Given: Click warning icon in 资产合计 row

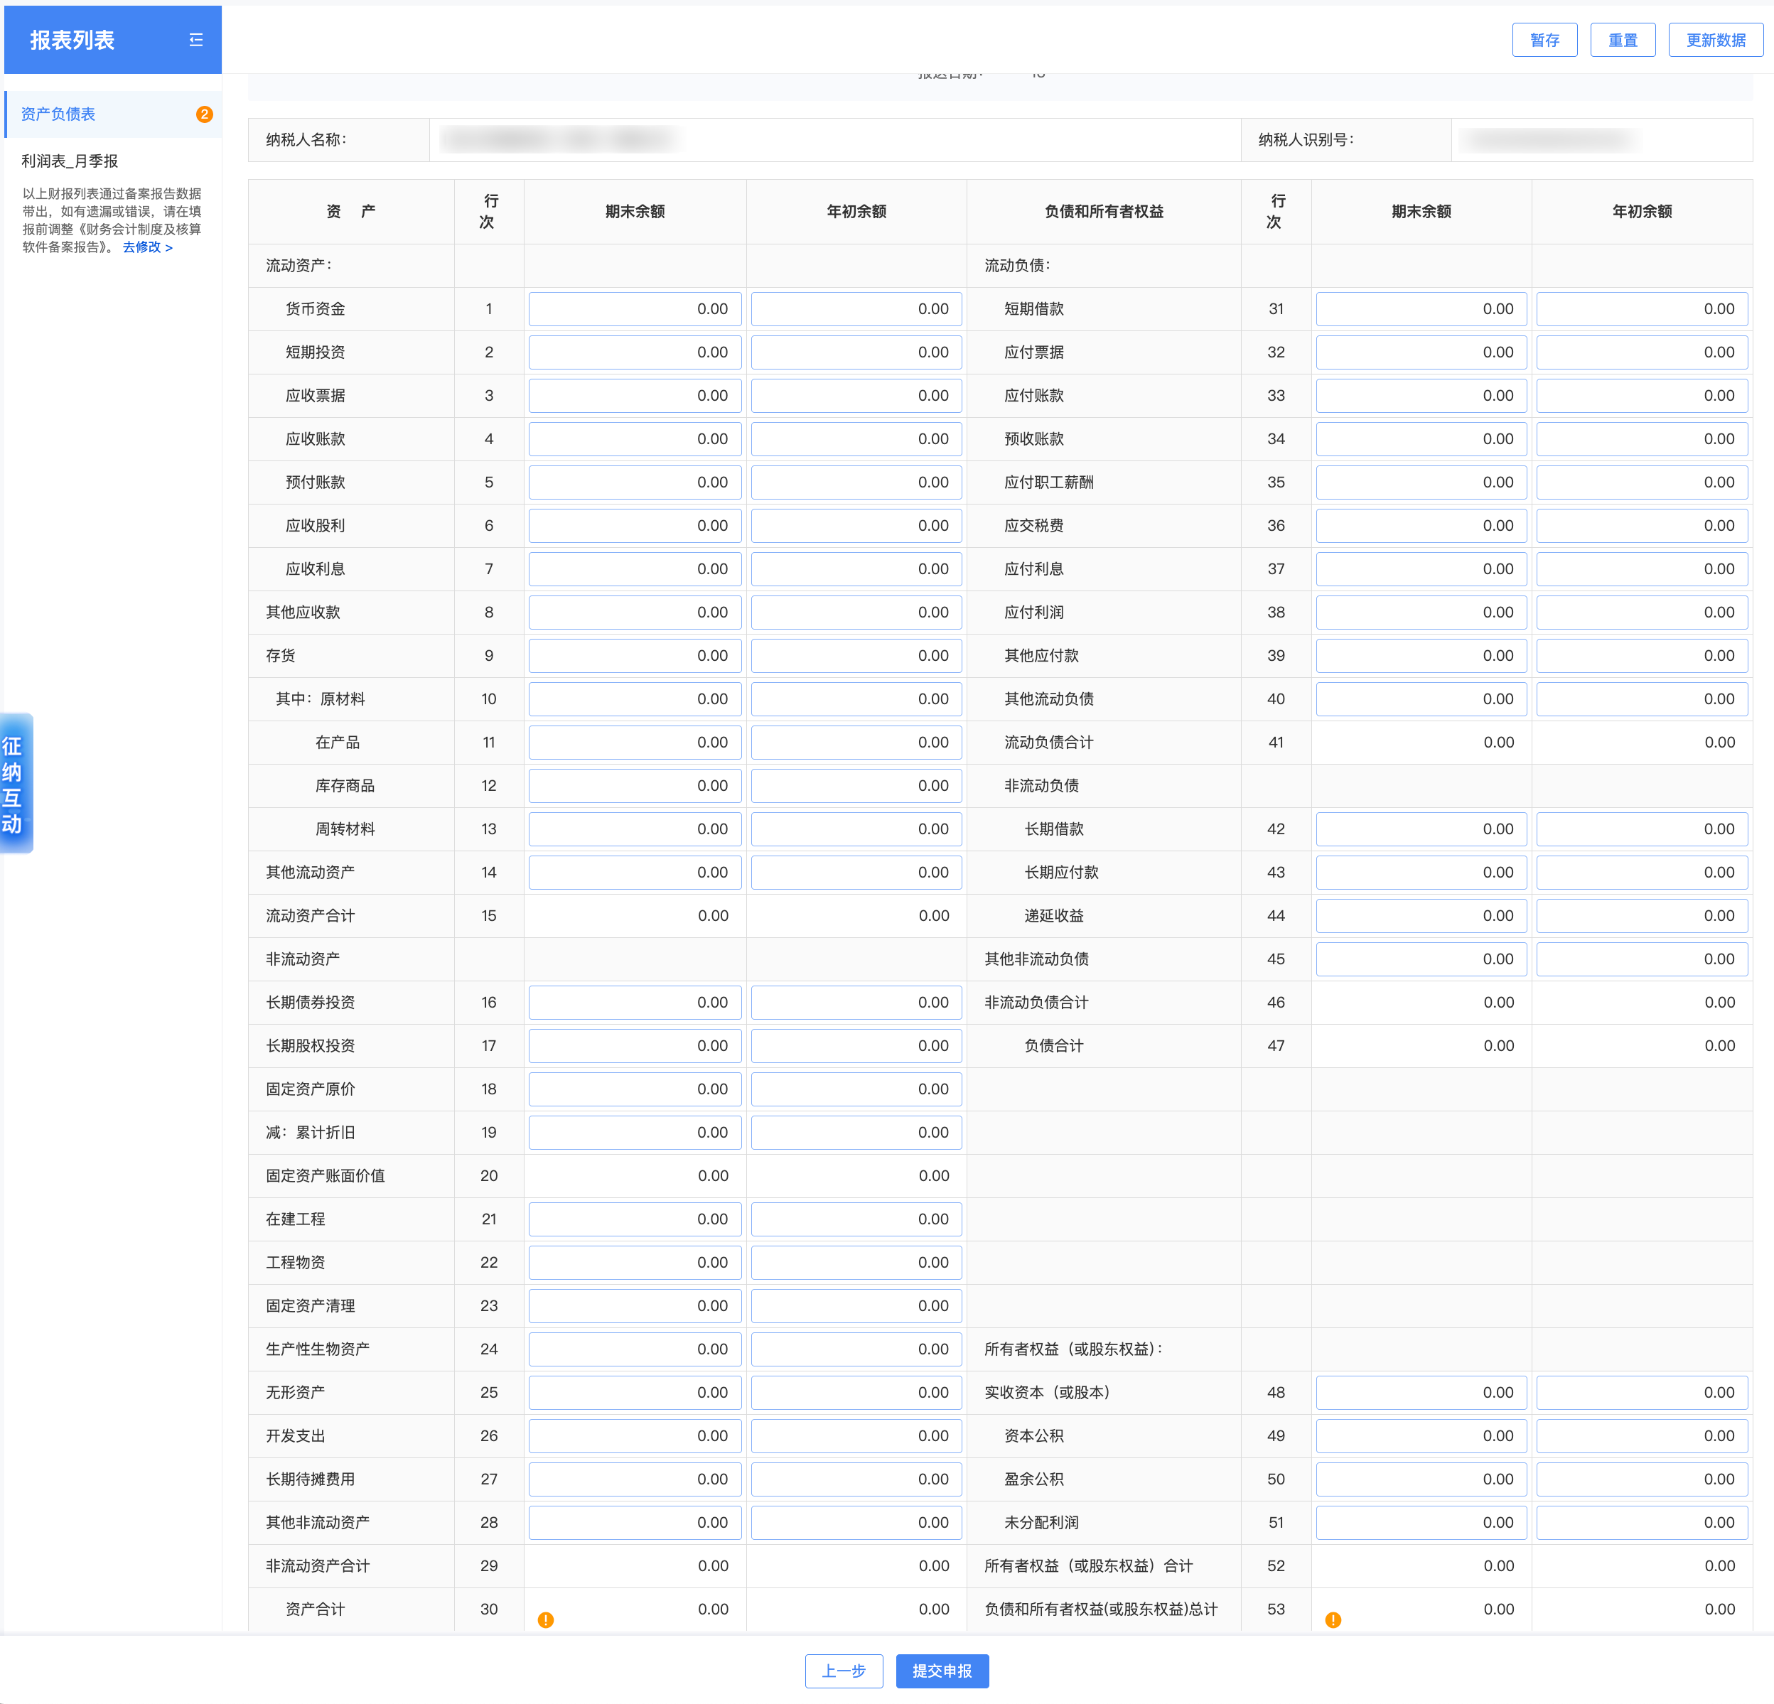Looking at the screenshot, I should pos(545,1620).
